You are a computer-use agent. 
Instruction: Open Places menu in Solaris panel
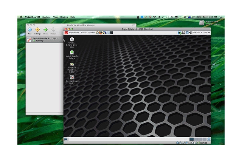pyautogui.click(x=84, y=33)
